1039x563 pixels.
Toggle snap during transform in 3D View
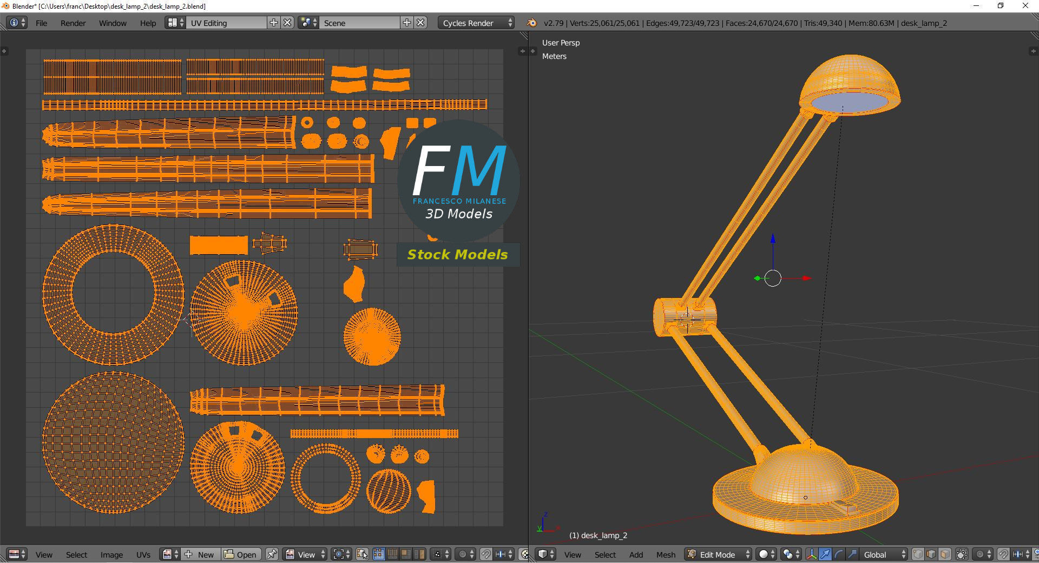1003,554
